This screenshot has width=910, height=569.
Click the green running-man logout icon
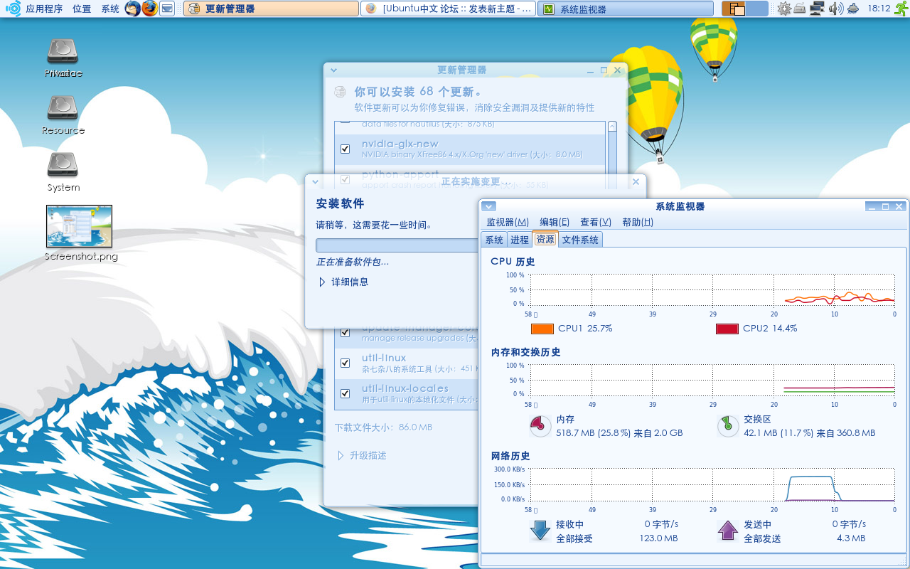point(901,9)
